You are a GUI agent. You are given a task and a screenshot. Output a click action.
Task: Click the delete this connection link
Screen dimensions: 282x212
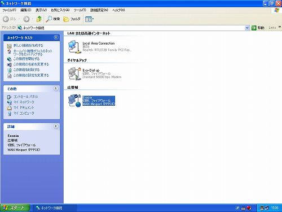(27, 70)
